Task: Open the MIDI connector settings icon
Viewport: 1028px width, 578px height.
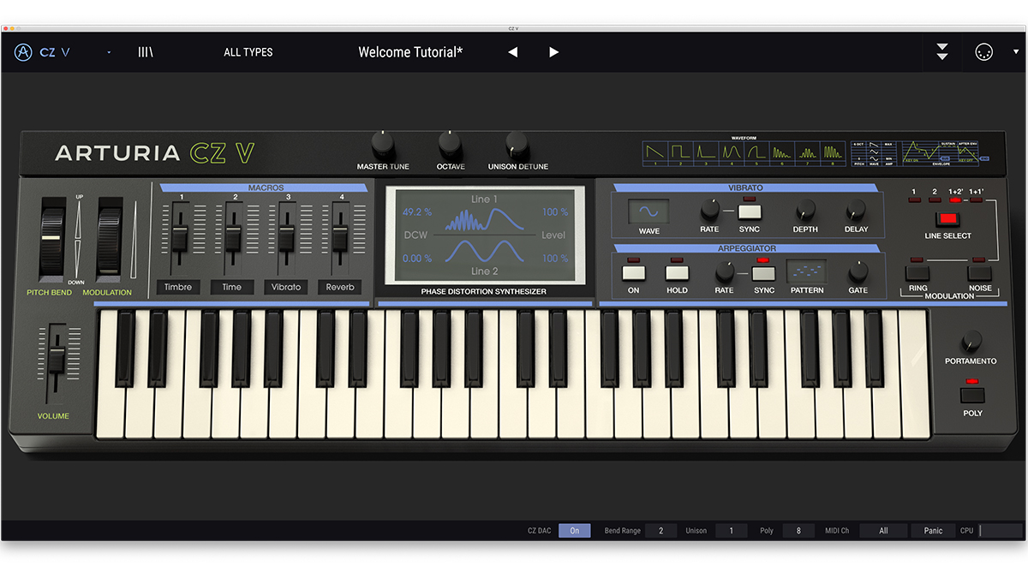Action: (983, 52)
